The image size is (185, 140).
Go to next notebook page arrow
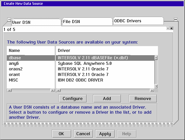pyautogui.click(x=171, y=28)
